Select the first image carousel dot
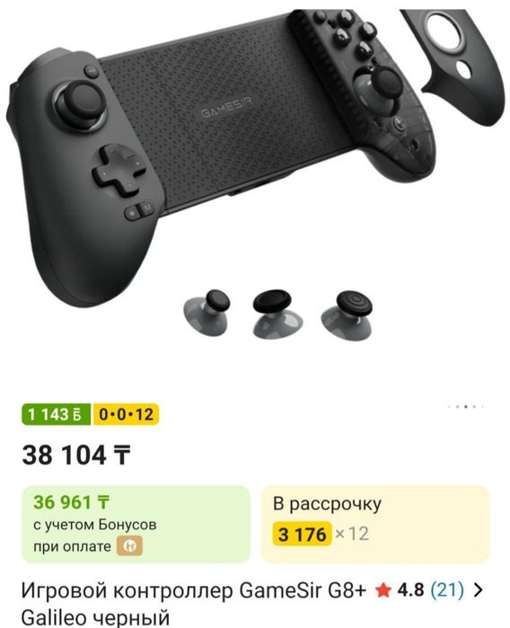This screenshot has width=510, height=628. 449,407
